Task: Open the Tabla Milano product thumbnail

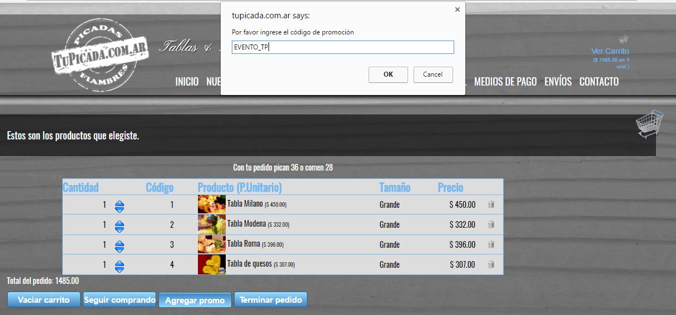Action: 212,204
